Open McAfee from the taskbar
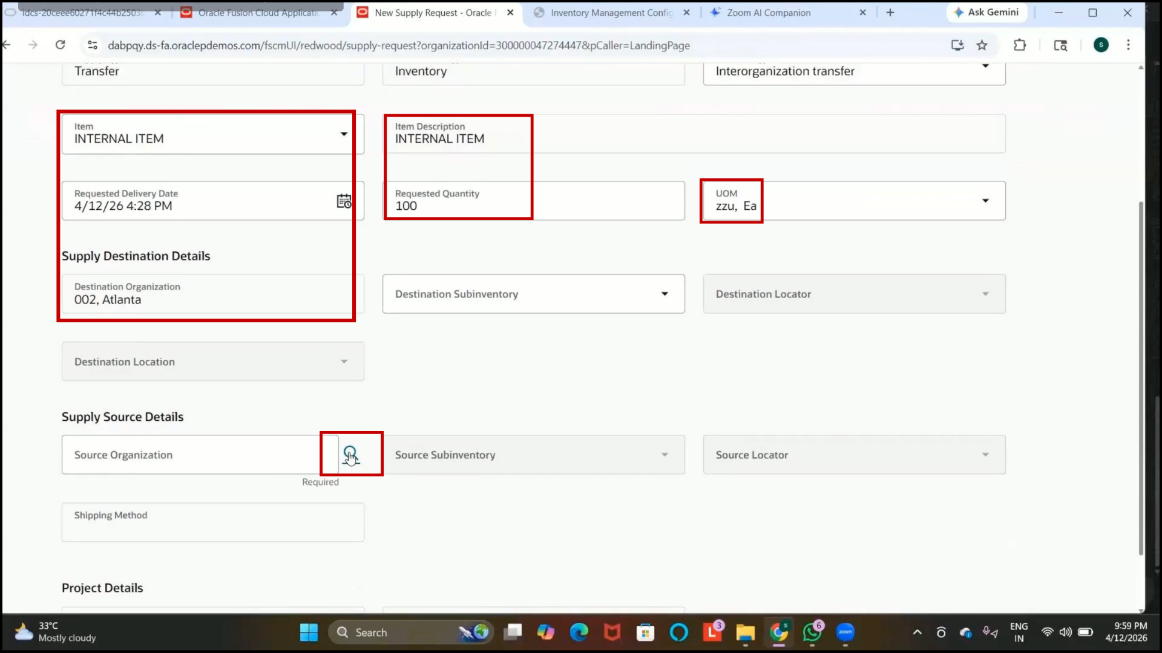 (x=612, y=632)
